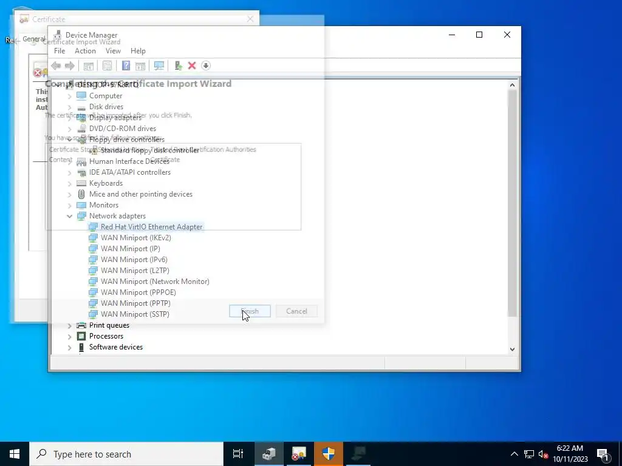The height and width of the screenshot is (466, 622).
Task: Click Cancel in the Certificate Import Wizard
Action: [296, 311]
